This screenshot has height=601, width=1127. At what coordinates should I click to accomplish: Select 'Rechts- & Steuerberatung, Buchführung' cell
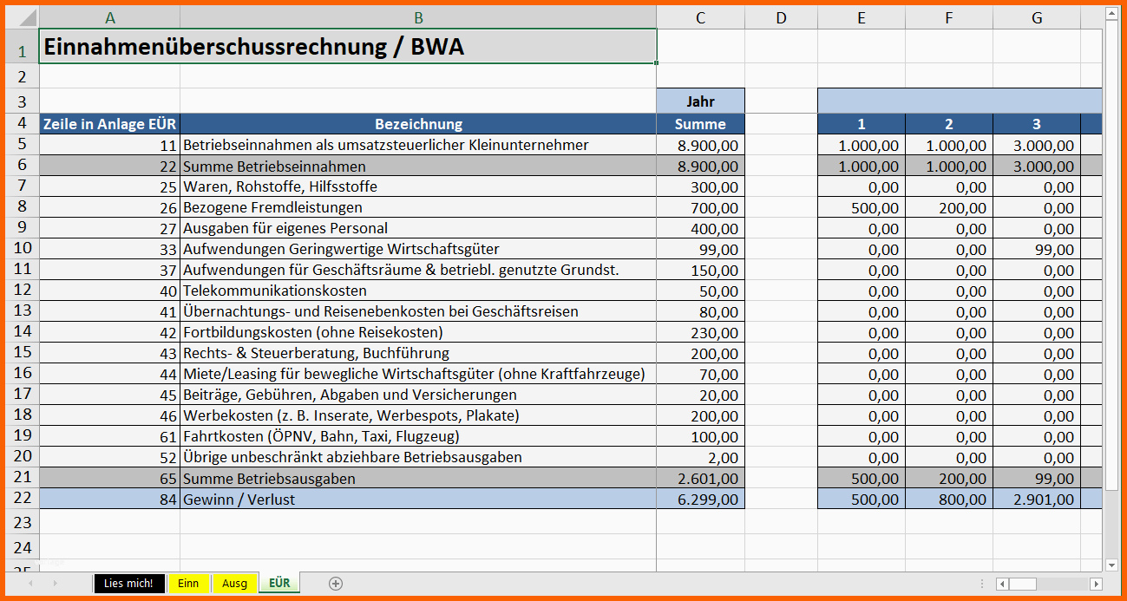click(x=418, y=353)
